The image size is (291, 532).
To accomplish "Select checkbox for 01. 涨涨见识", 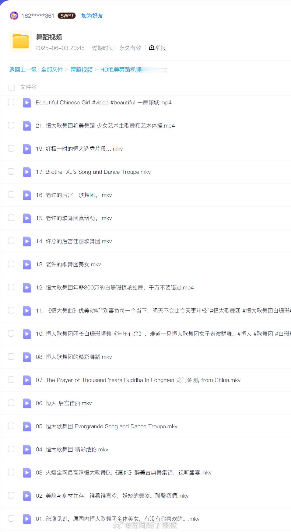I will 11,518.
